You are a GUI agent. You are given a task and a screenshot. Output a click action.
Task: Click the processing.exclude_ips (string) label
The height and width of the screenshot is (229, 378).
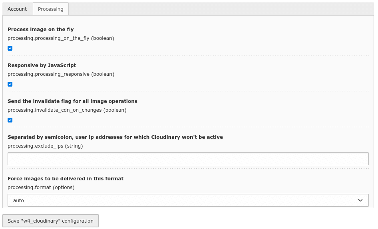[45, 146]
